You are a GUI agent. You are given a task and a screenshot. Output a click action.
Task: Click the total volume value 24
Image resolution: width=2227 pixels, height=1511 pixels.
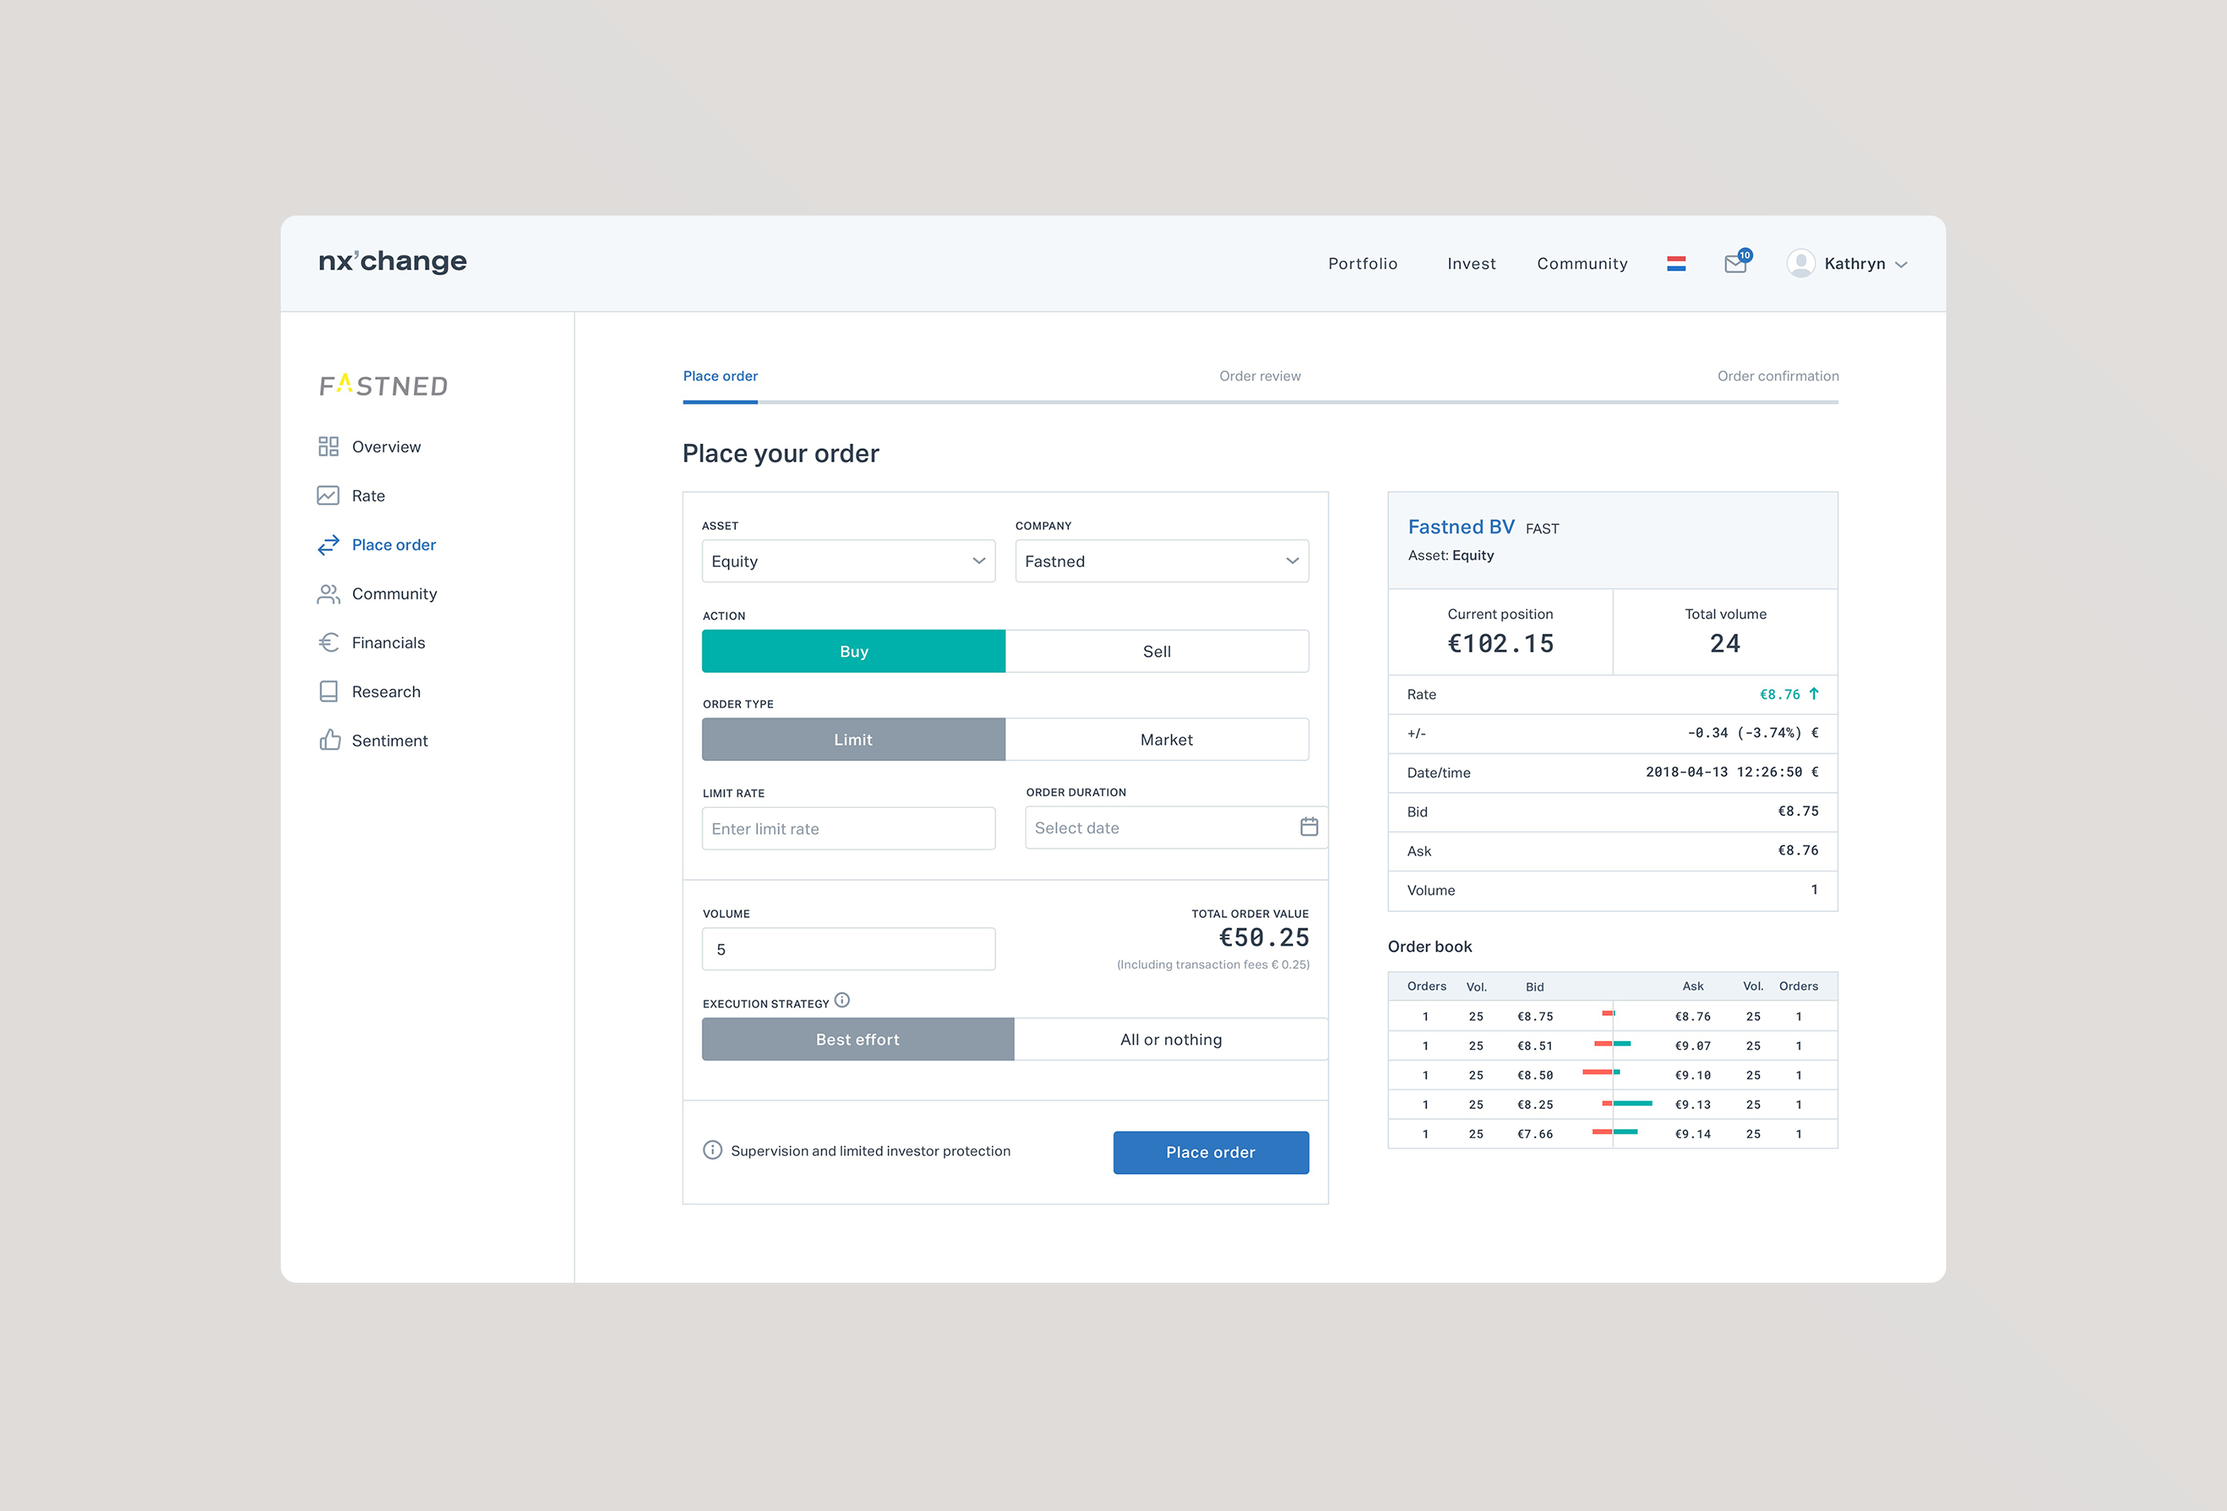(x=1725, y=644)
